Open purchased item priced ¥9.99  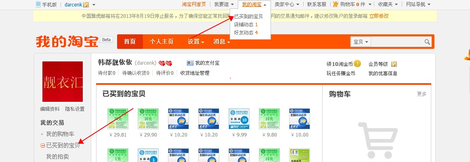coord(239,119)
